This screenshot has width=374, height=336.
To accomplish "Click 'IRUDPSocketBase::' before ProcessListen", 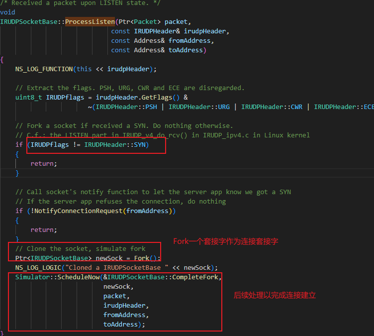I will pos(32,22).
